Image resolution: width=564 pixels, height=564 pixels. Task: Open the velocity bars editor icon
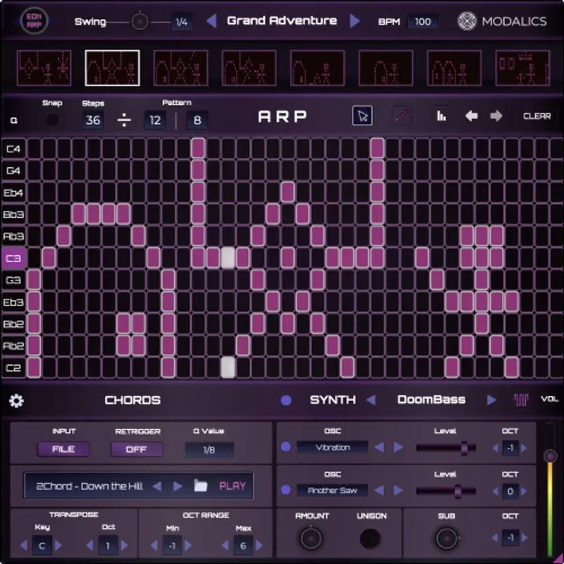coord(441,116)
